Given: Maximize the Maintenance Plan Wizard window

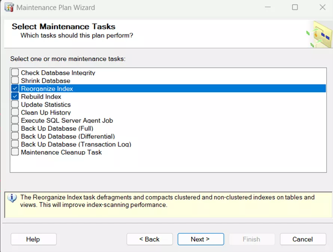Looking at the screenshot, I should [295, 7].
